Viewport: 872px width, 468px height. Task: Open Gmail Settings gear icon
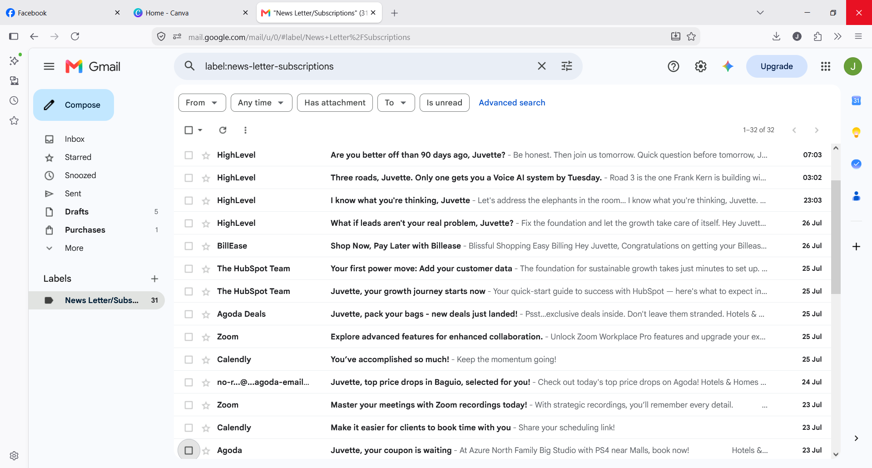701,66
